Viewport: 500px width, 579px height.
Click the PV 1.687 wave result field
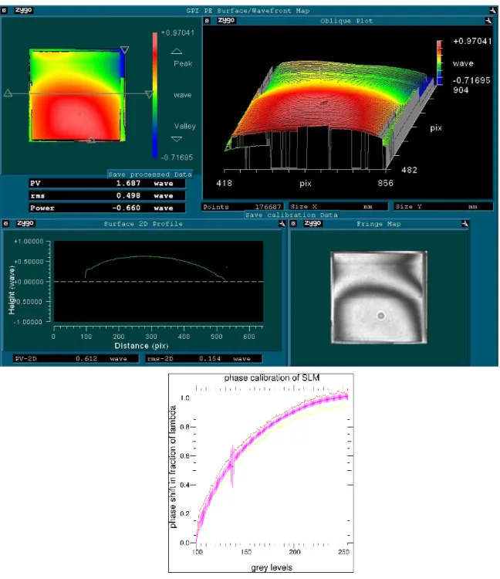click(107, 183)
